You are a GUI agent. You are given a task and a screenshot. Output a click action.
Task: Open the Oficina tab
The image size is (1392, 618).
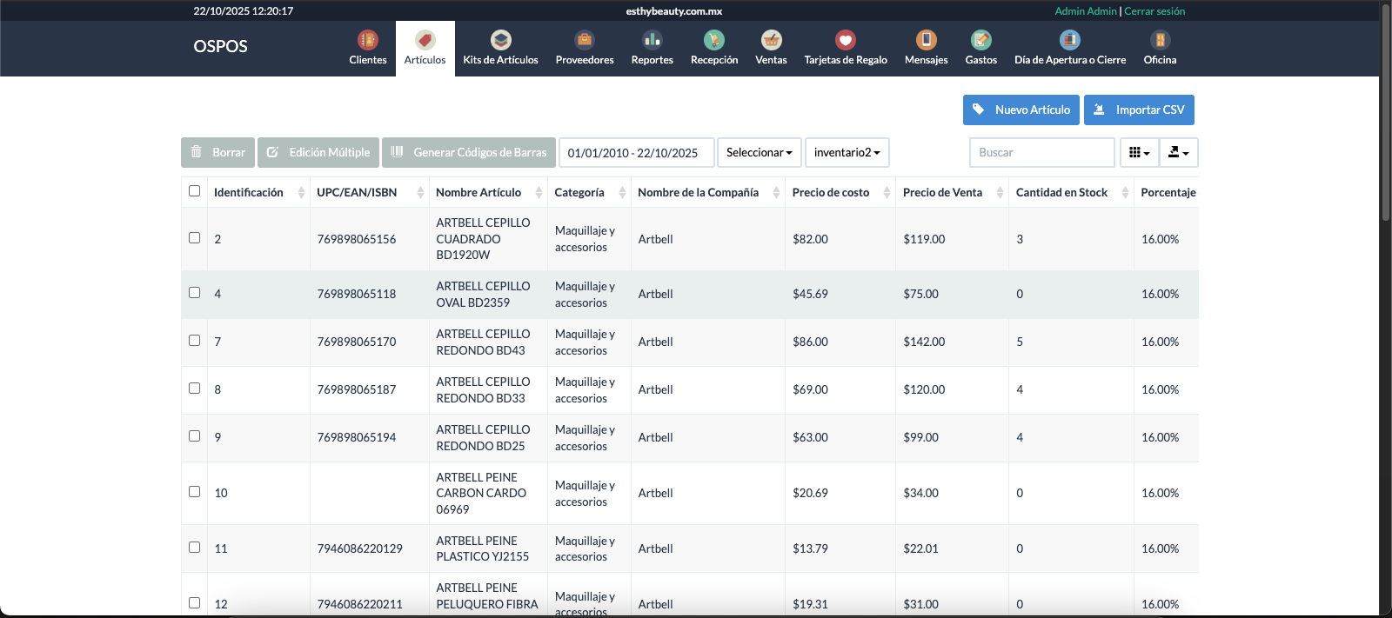click(x=1159, y=49)
